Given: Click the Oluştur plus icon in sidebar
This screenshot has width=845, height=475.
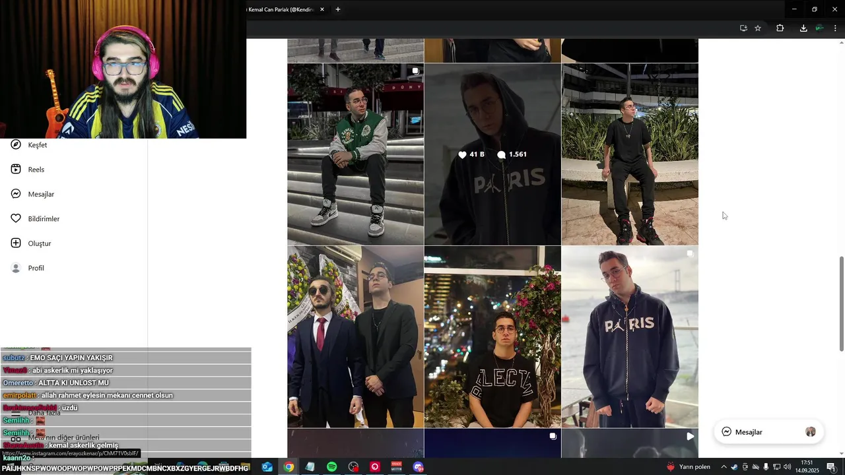Looking at the screenshot, I should [16, 243].
